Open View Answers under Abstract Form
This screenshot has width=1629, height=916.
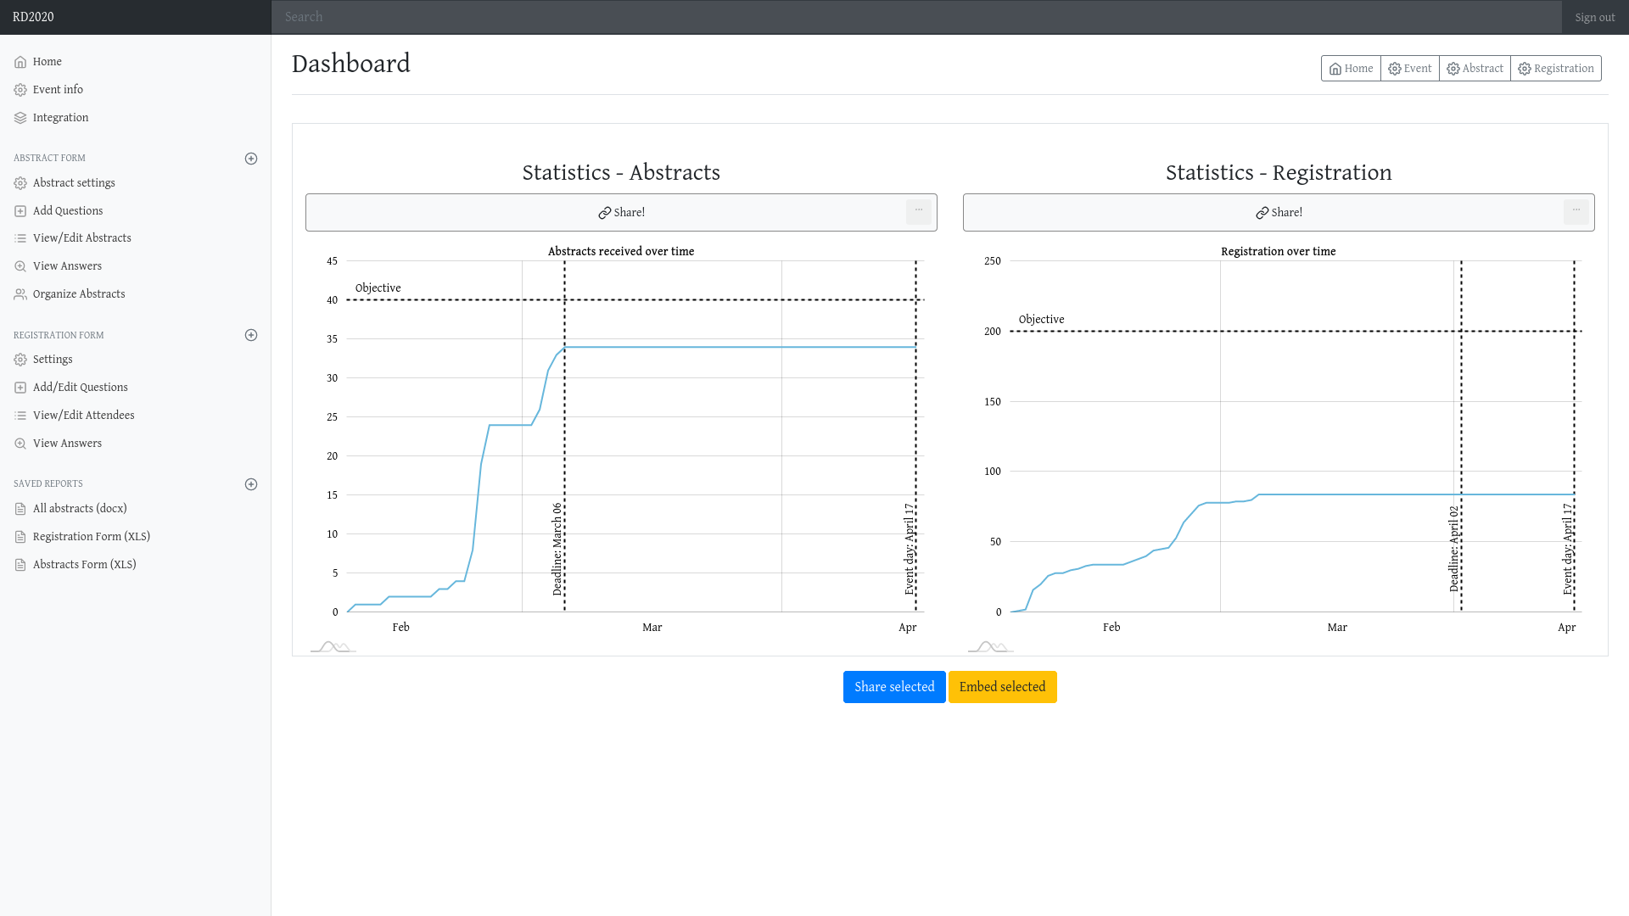point(136,266)
